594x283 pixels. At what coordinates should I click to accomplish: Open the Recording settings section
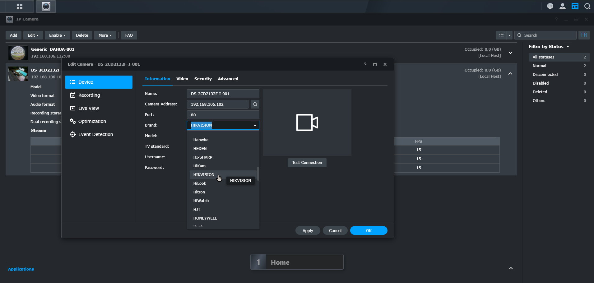pos(89,95)
